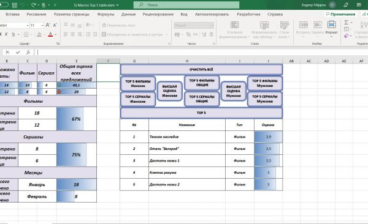
Task: Click ВЫСШАЯ ОЦЕНКА Мужская button
Action: click(233, 91)
